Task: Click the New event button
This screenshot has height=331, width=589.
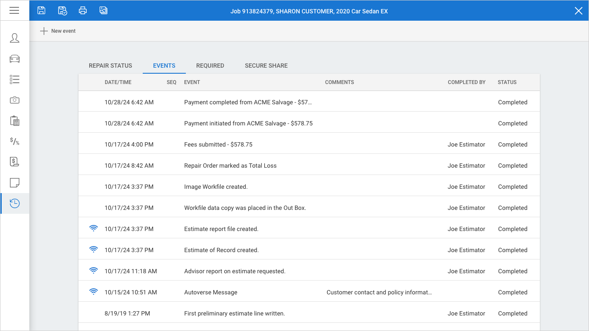Action: 58,31
